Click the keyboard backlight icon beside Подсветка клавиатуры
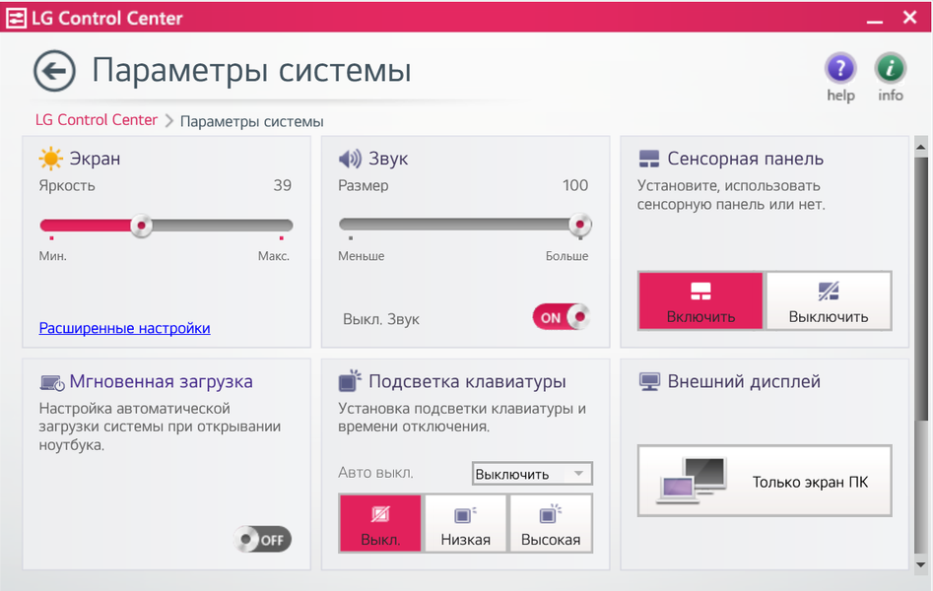 point(350,381)
